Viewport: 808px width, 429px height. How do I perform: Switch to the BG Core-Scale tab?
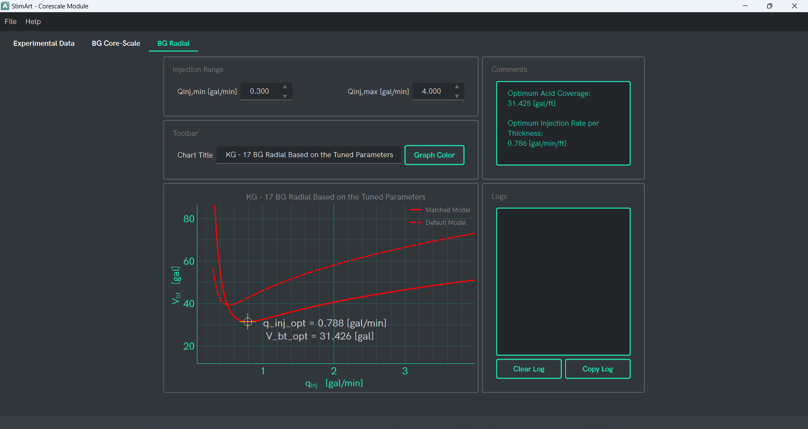[116, 43]
